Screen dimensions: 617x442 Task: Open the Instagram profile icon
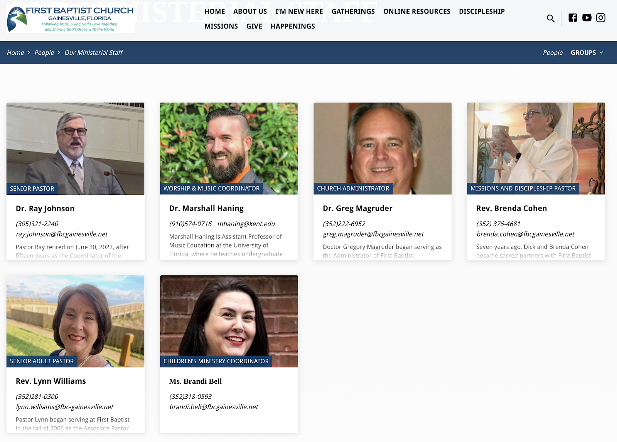coord(600,18)
